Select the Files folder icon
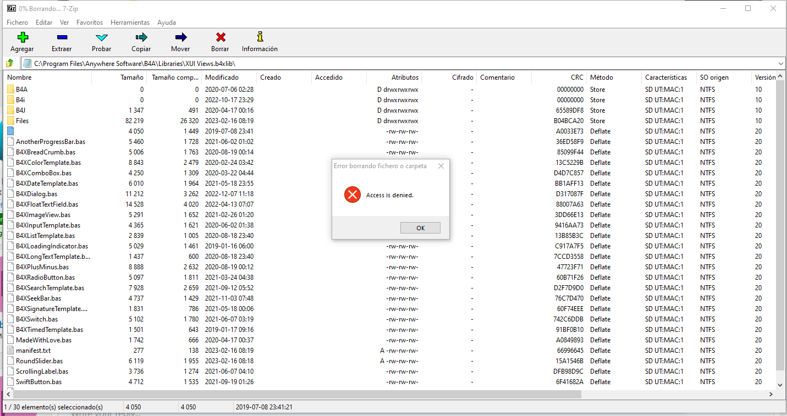 tap(10, 120)
